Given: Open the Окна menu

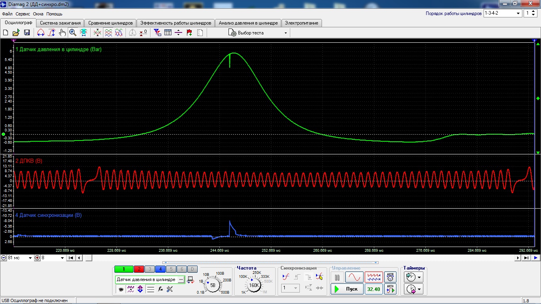Looking at the screenshot, I should tap(38, 14).
